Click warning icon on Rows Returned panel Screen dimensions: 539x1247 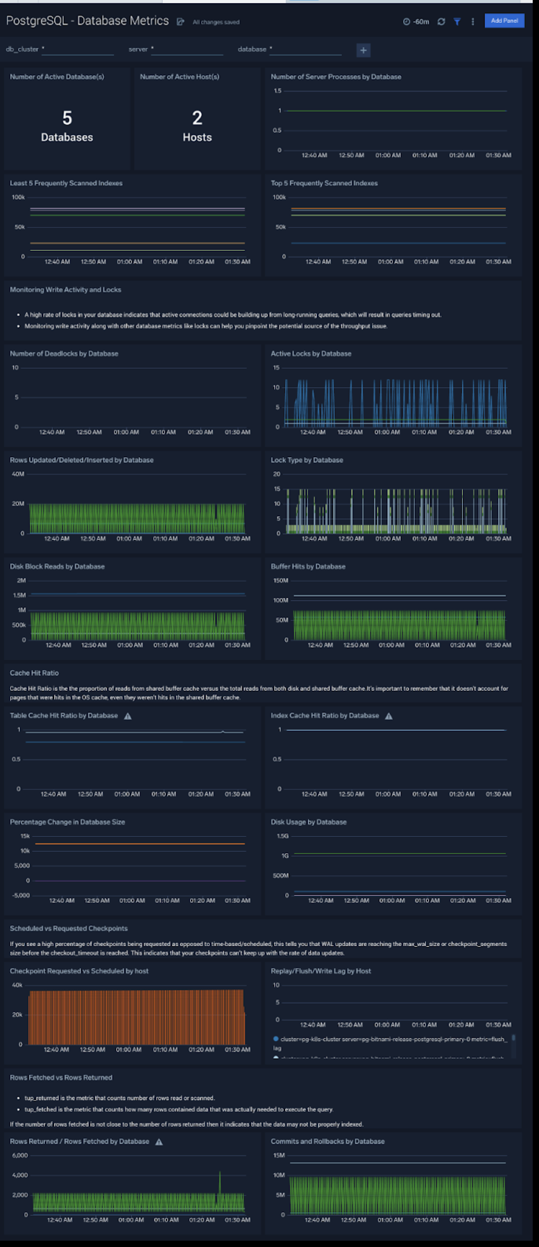click(159, 1142)
